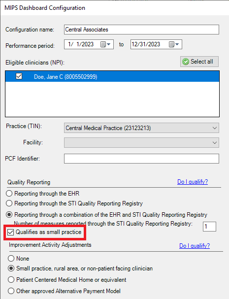Select Reporting through STI Quality Reporting Registry
The height and width of the screenshot is (299, 229).
(x=9, y=203)
